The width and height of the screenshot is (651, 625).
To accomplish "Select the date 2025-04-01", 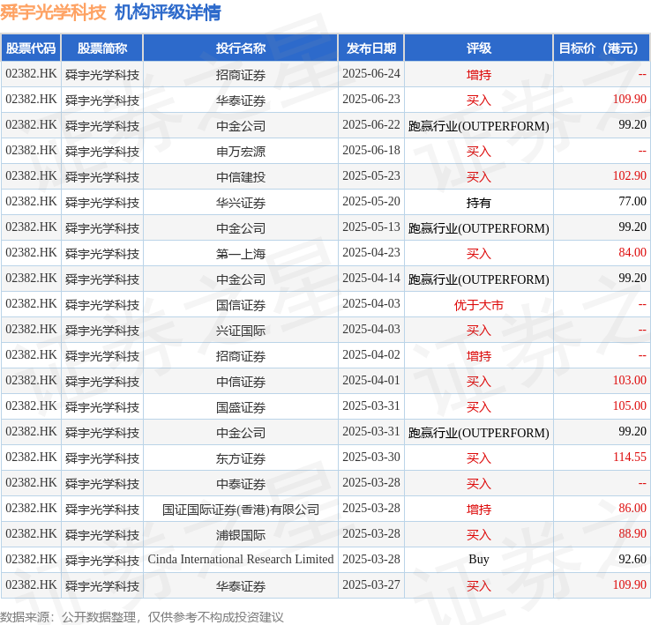I will tap(371, 381).
